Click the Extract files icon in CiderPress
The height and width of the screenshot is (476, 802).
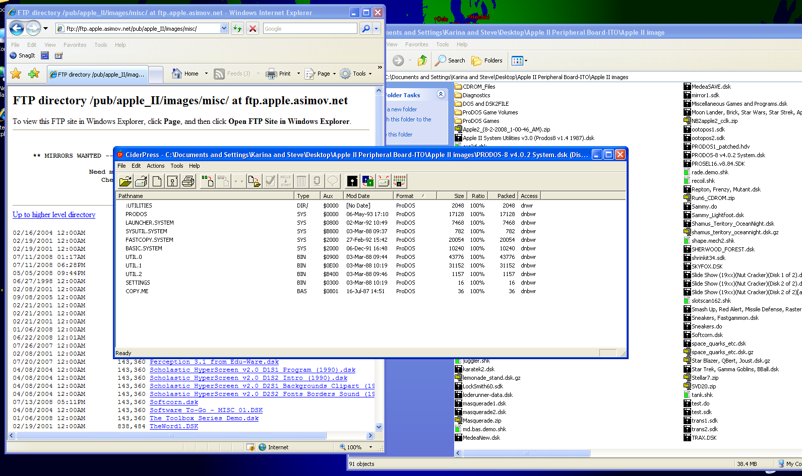255,181
